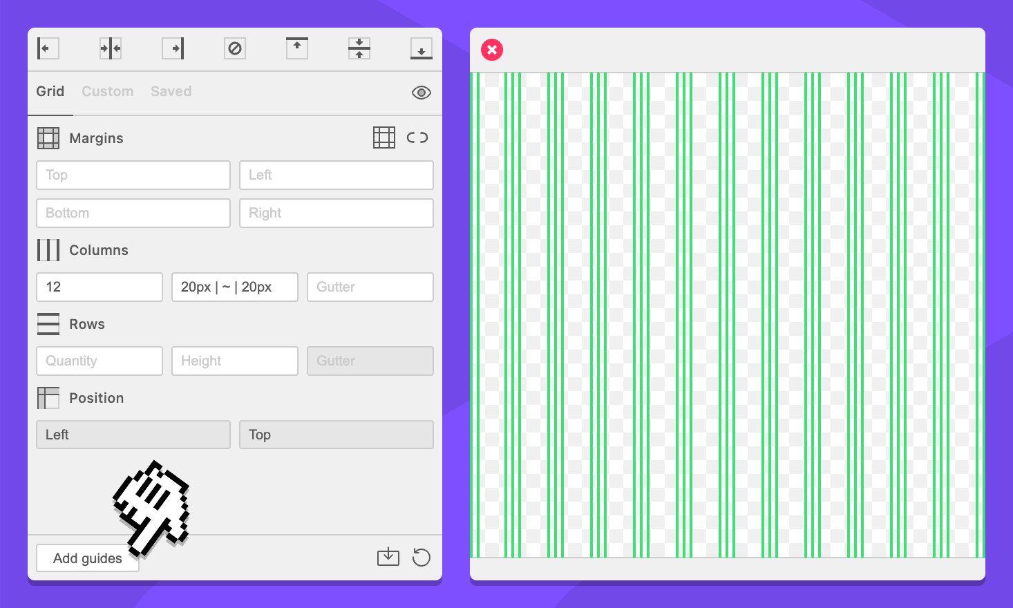Toggle the link margins icon

417,137
